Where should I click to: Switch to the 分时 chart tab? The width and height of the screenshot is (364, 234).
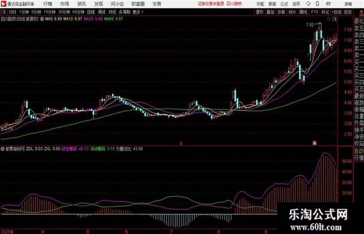[x=12, y=12]
